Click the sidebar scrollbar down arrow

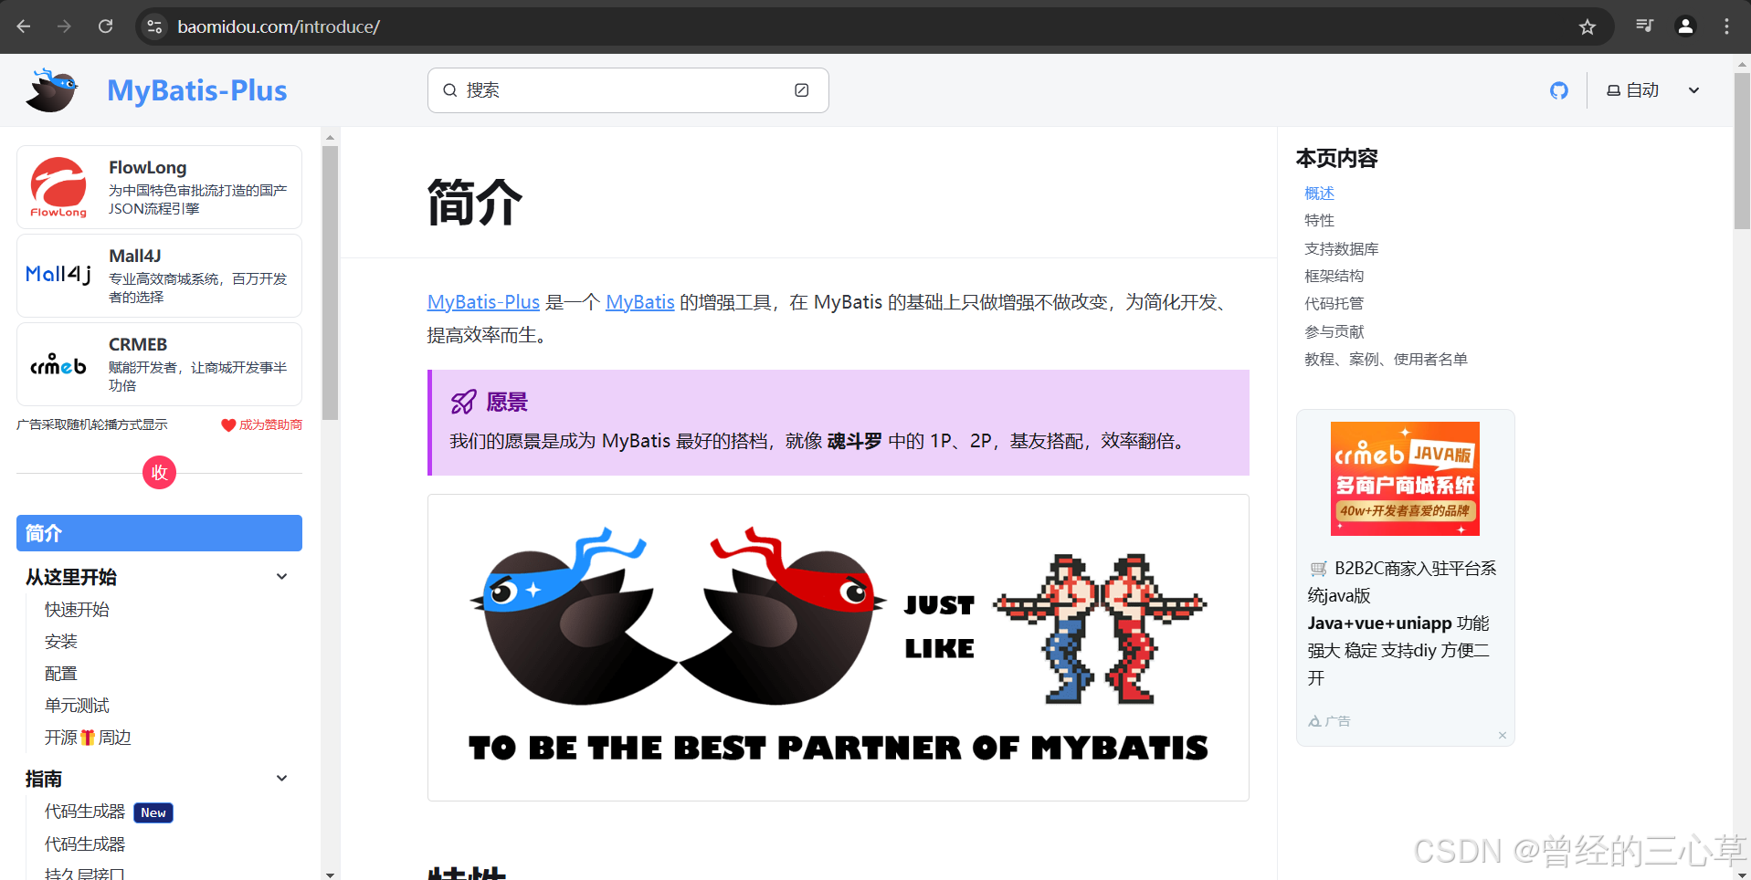coord(330,874)
